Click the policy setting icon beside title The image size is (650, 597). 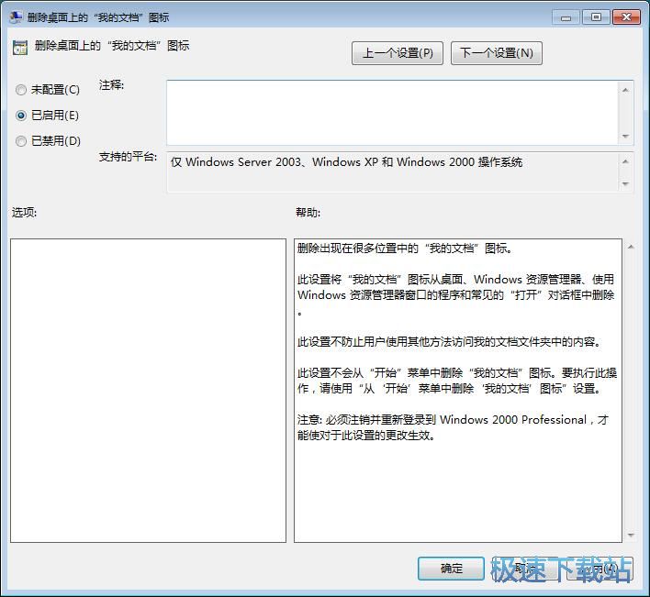pyautogui.click(x=20, y=48)
